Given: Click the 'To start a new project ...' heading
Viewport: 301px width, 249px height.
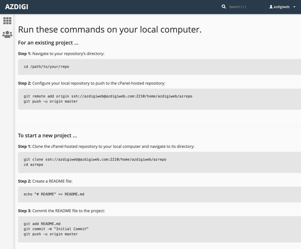Looking at the screenshot, I should [x=47, y=136].
